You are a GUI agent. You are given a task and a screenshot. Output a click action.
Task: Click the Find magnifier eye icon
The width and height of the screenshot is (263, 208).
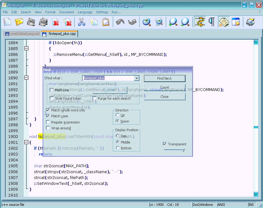146,22
